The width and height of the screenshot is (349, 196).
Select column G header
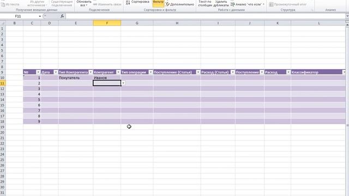[137, 23]
